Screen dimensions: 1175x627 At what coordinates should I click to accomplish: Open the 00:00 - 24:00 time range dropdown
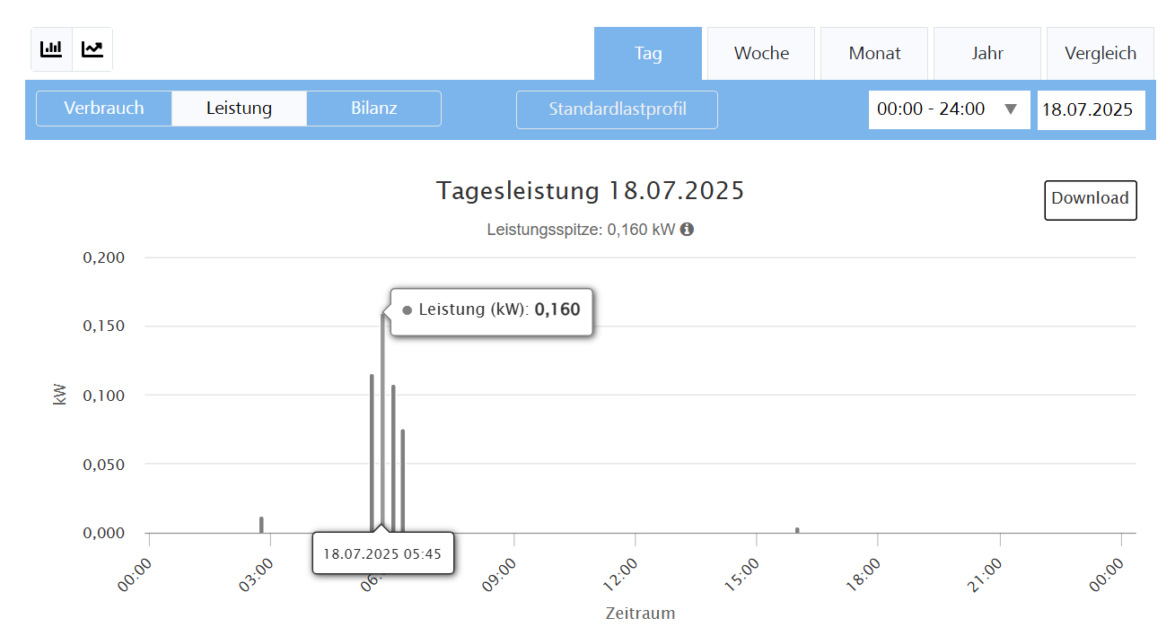point(949,109)
